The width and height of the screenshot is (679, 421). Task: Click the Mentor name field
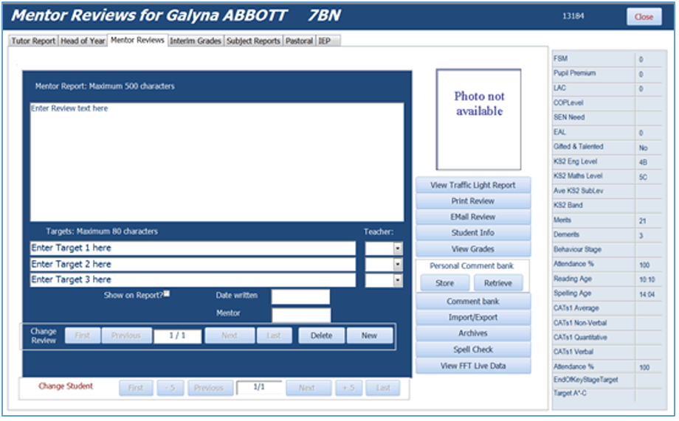(301, 315)
